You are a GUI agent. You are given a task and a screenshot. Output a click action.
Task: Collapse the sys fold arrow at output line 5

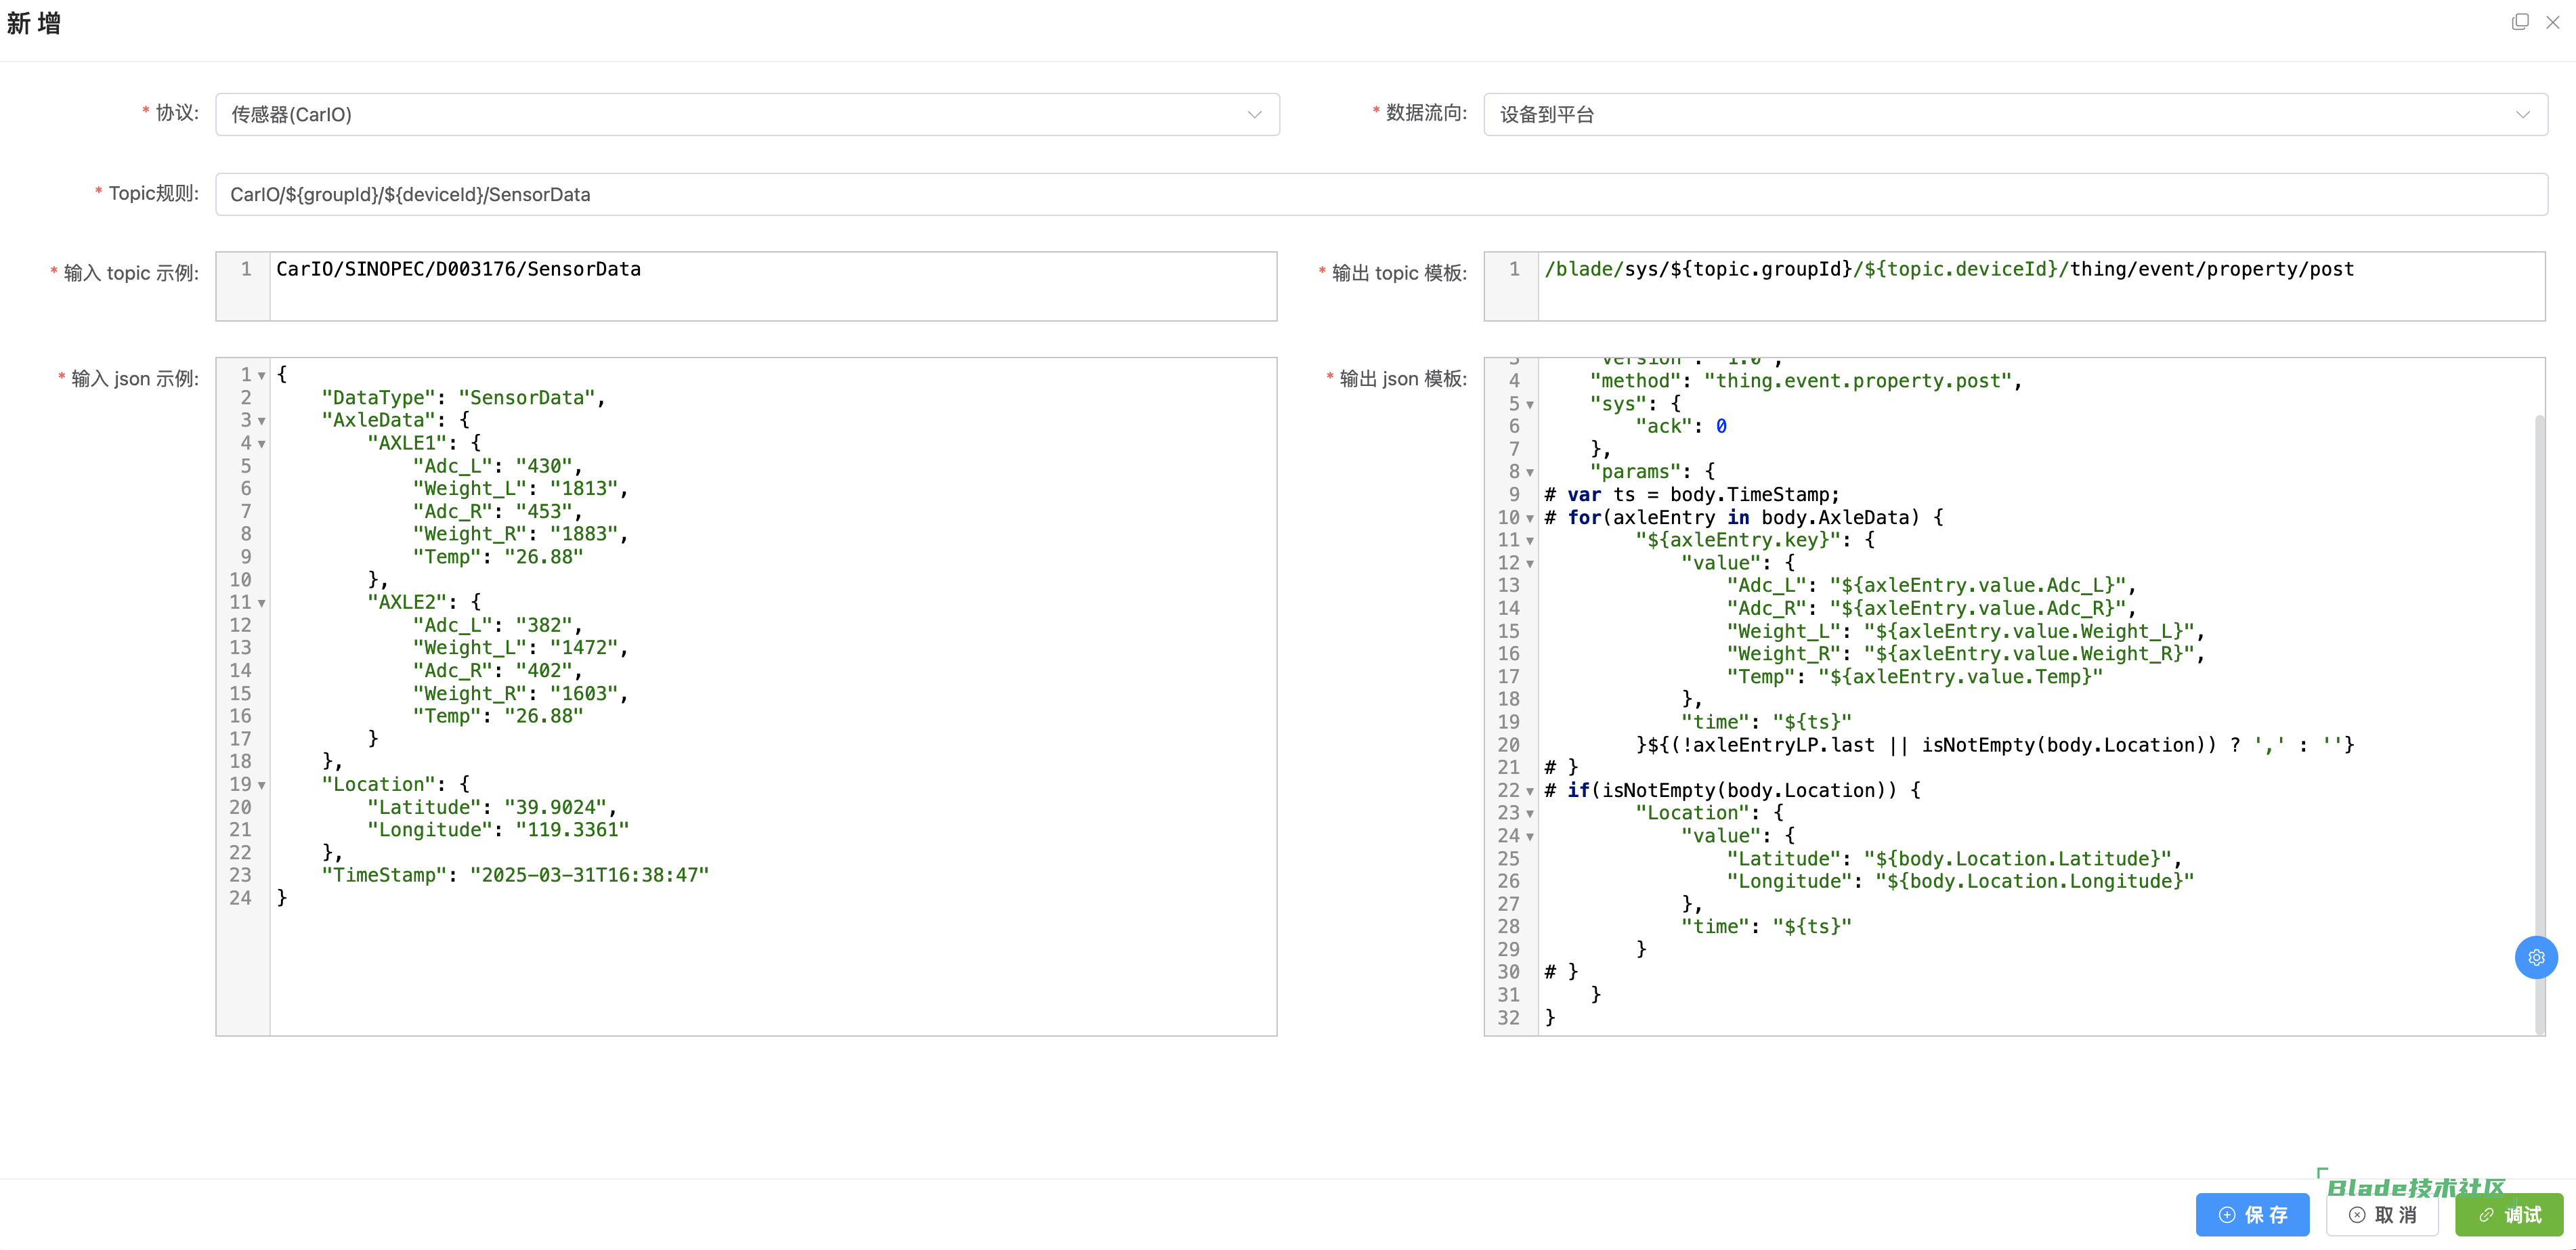tap(1530, 405)
